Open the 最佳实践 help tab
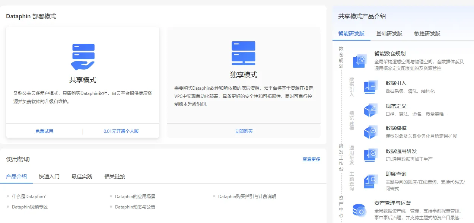Image resolution: width=474 pixels, height=223 pixels. [82, 176]
